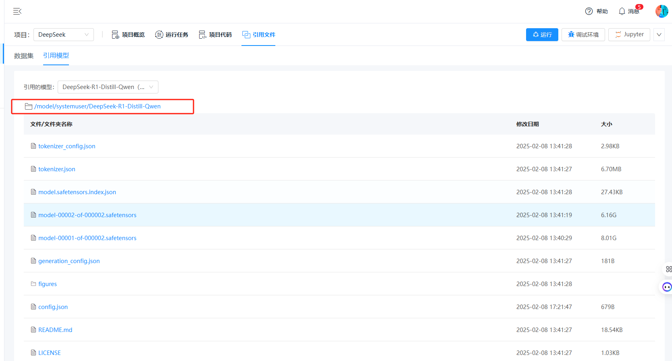Open model.safetensors.index.json file
This screenshot has width=672, height=361.
77,192
